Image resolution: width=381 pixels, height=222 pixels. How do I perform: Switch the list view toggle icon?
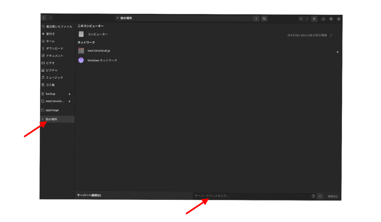point(301,19)
